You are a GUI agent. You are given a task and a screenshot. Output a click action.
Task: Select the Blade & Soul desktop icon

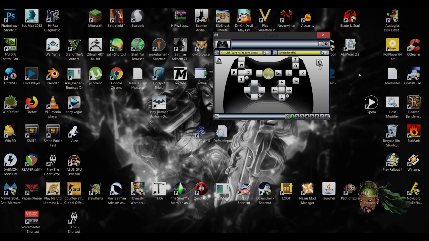click(350, 19)
